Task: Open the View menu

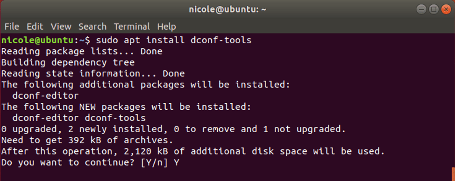Action: point(61,27)
